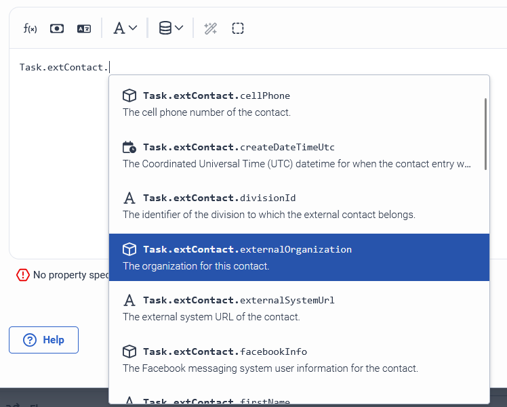Click the currency bill icon in toolbar

coord(57,28)
